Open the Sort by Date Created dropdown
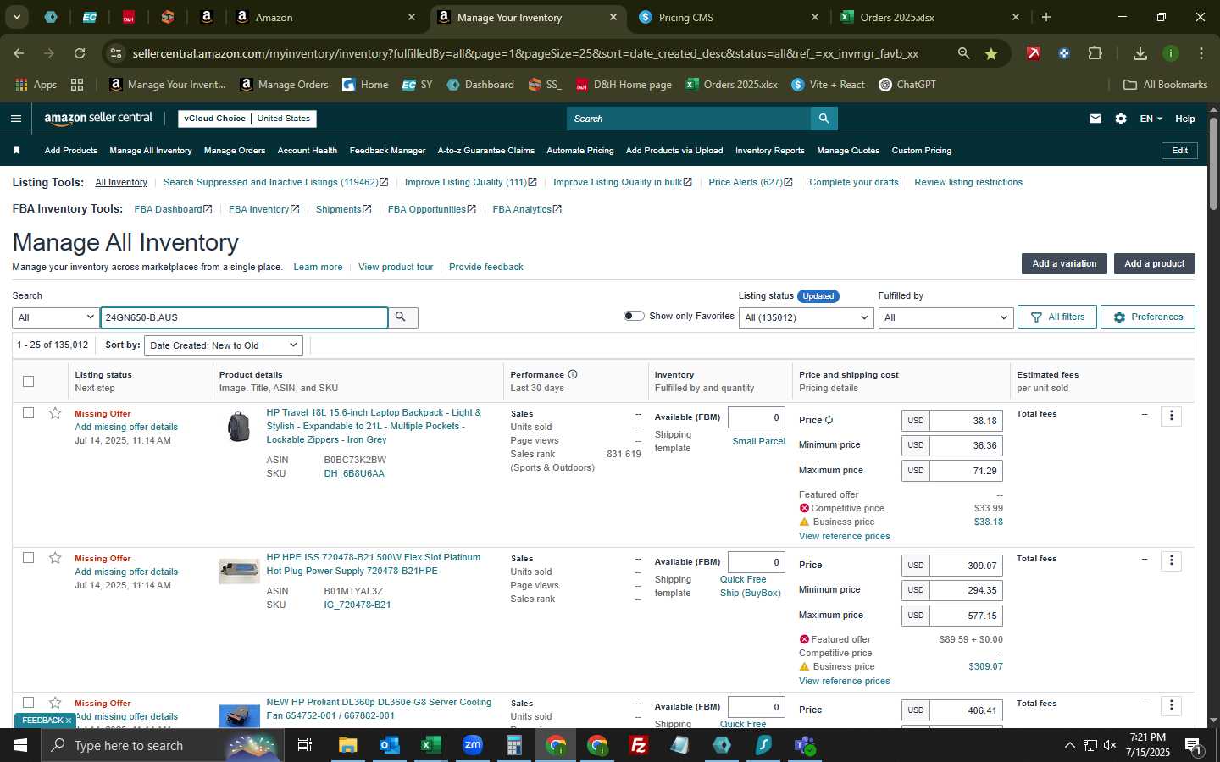 pyautogui.click(x=224, y=345)
